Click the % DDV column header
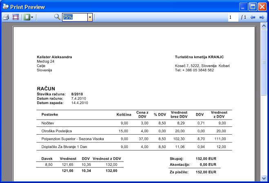269x183 pixels. coord(160,115)
